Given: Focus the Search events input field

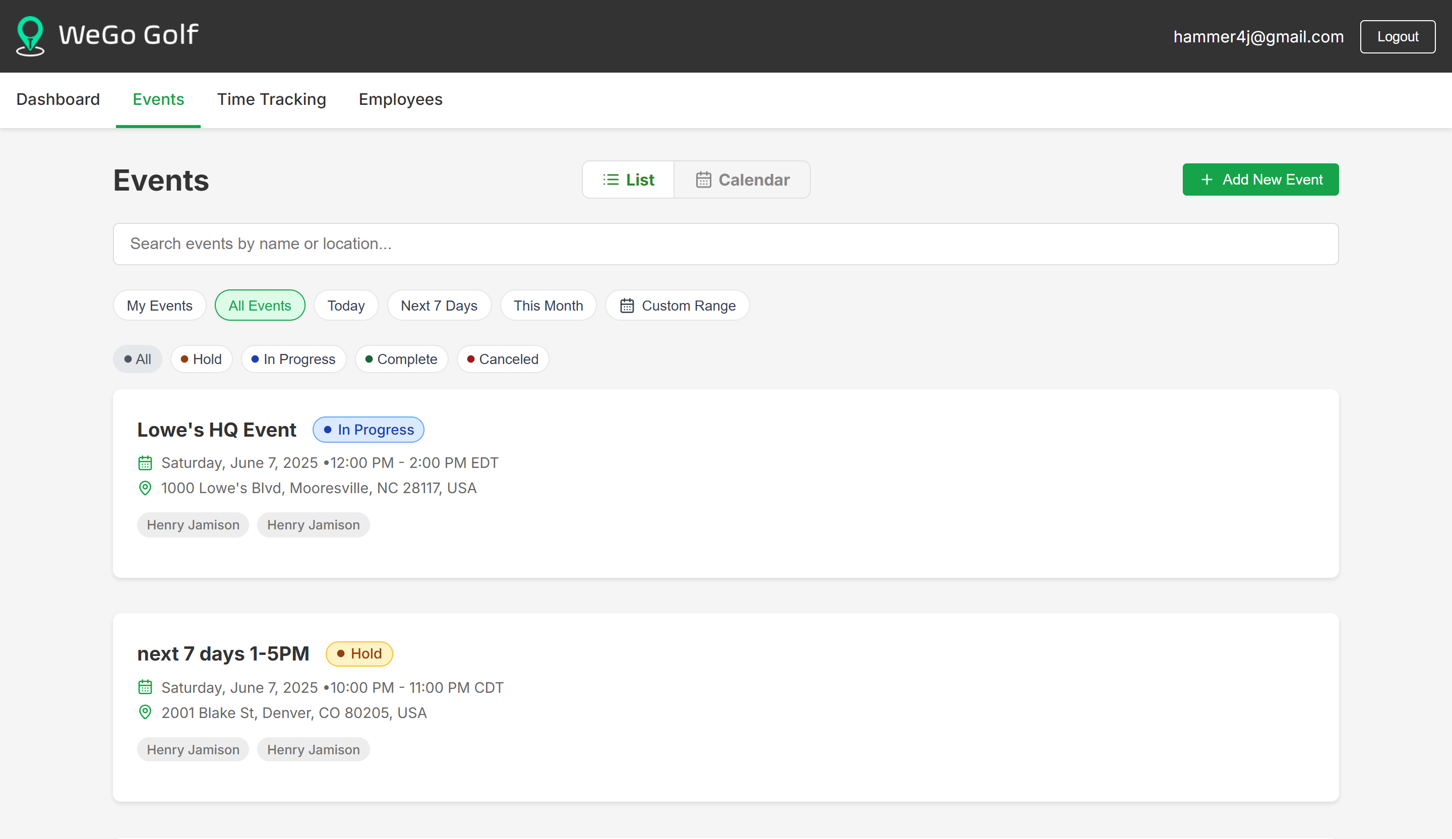Looking at the screenshot, I should [726, 244].
